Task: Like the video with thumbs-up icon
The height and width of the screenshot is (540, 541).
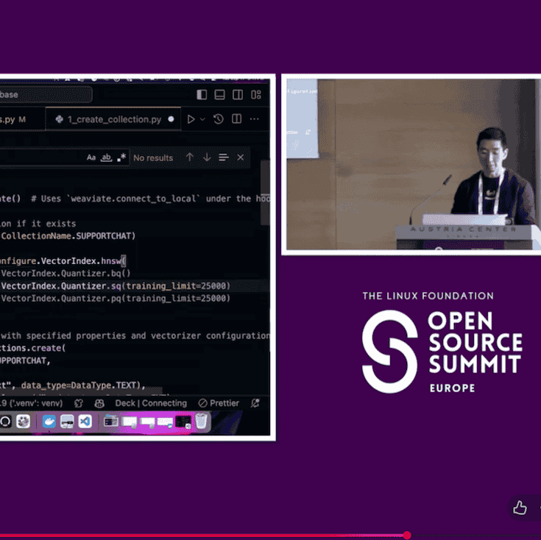Action: 520,508
